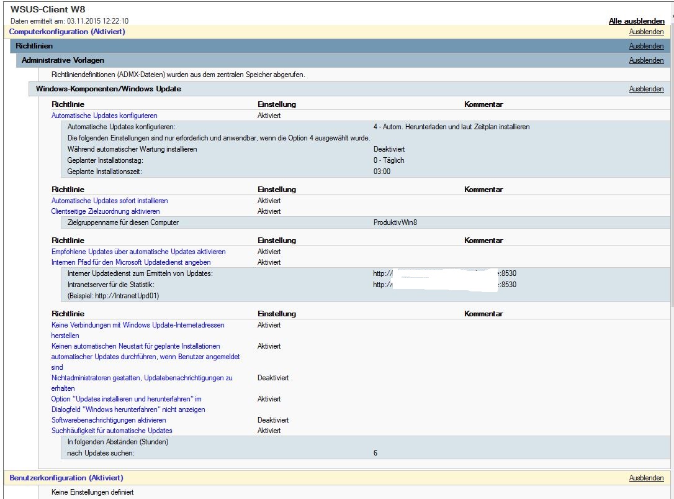Open 'Nichtadministratoren gestatten, Updatebenachrichtigungen zu erhalten'
The width and height of the screenshot is (674, 499).
(x=142, y=383)
